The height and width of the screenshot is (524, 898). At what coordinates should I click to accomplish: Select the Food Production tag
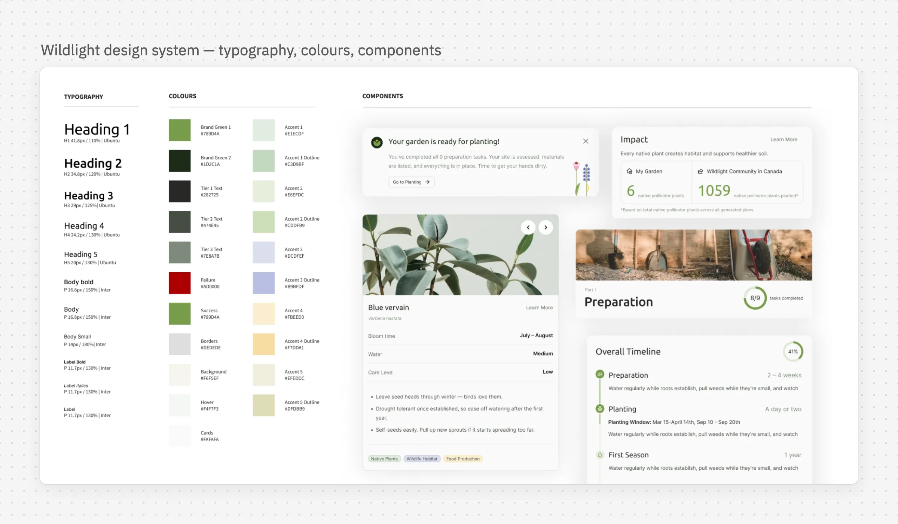[463, 459]
